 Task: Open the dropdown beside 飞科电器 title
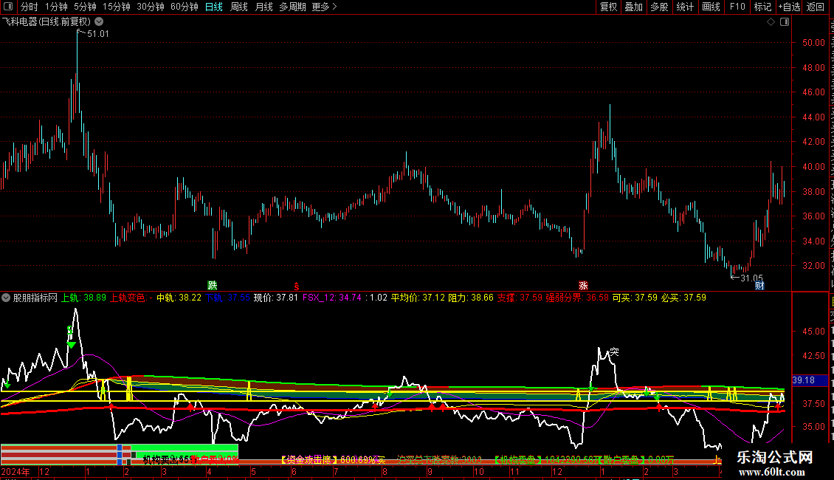(99, 21)
